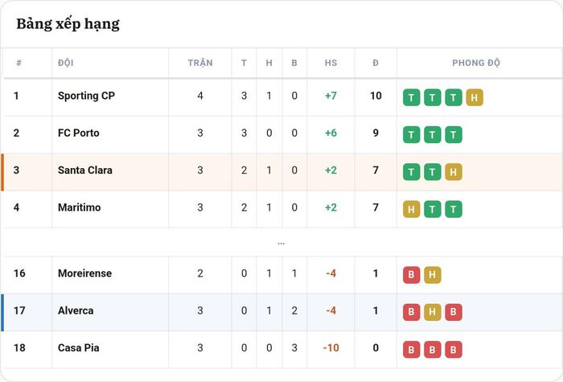Click Alverca's yellow H form badge
This screenshot has height=382, width=563.
point(433,312)
